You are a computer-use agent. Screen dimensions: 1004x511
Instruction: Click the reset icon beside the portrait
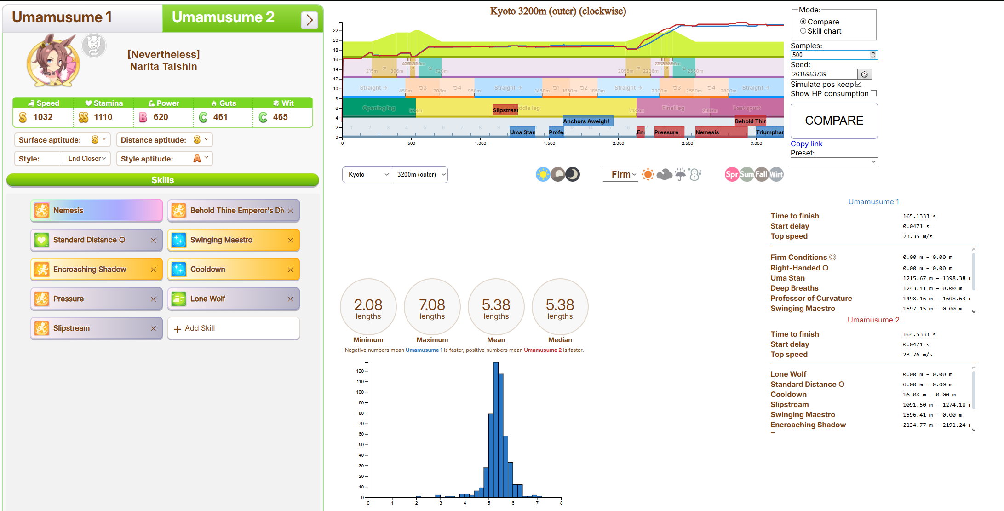[94, 45]
